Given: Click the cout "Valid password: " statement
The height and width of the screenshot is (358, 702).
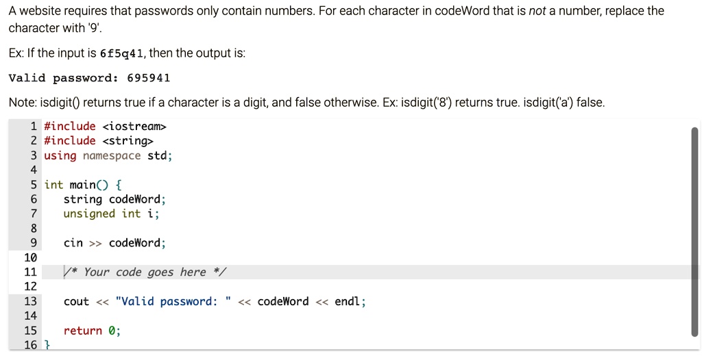Looking at the screenshot, I should (x=214, y=302).
